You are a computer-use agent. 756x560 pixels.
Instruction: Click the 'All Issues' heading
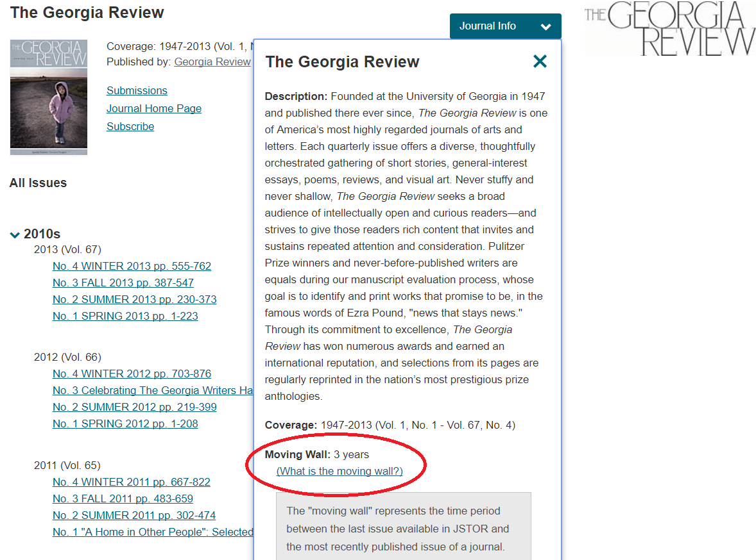click(38, 183)
